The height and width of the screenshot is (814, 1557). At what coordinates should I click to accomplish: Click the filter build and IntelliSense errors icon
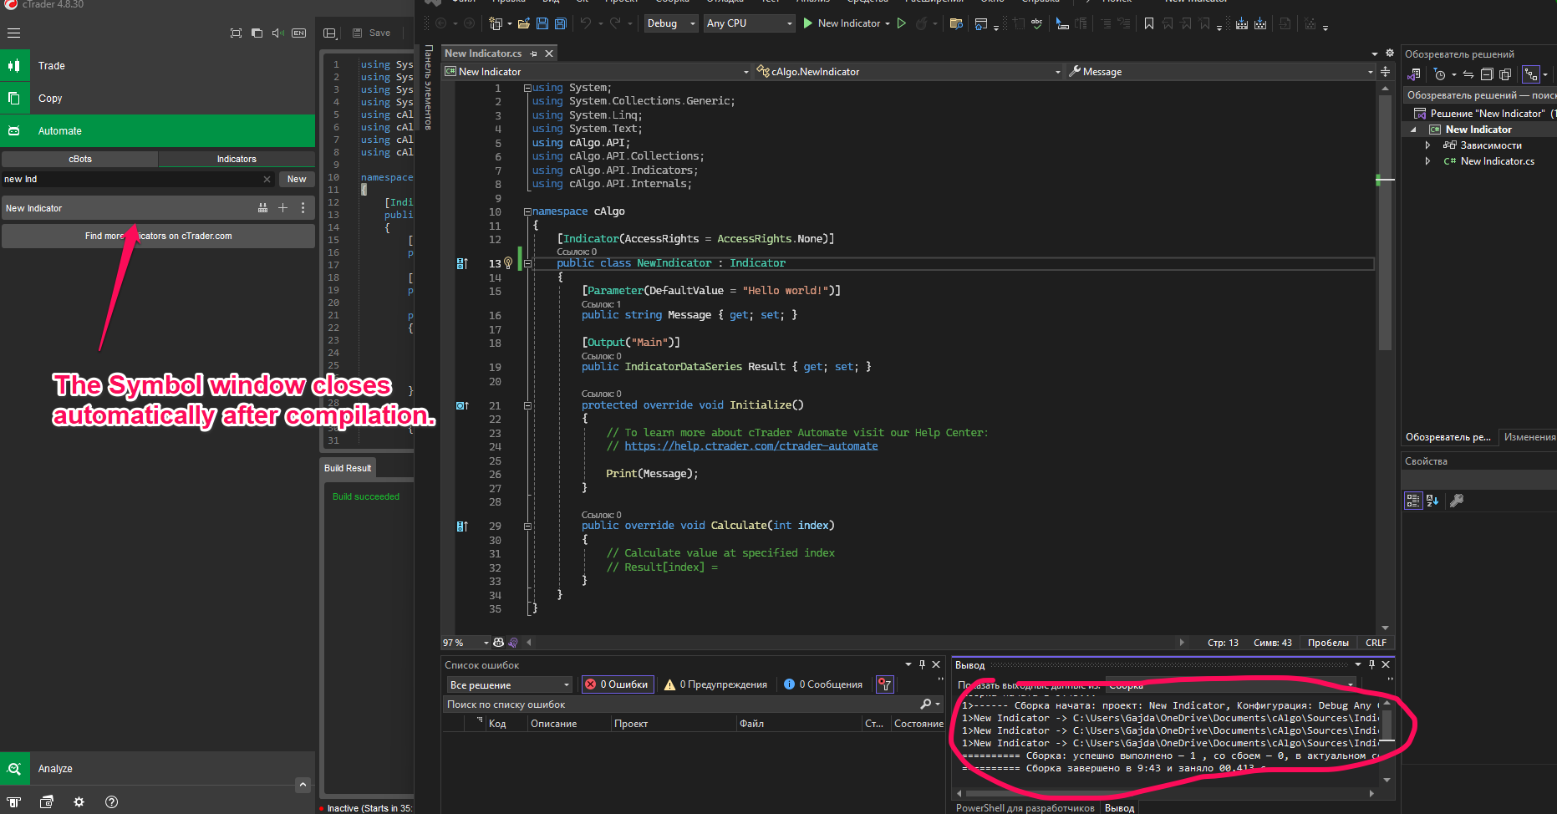tap(884, 684)
